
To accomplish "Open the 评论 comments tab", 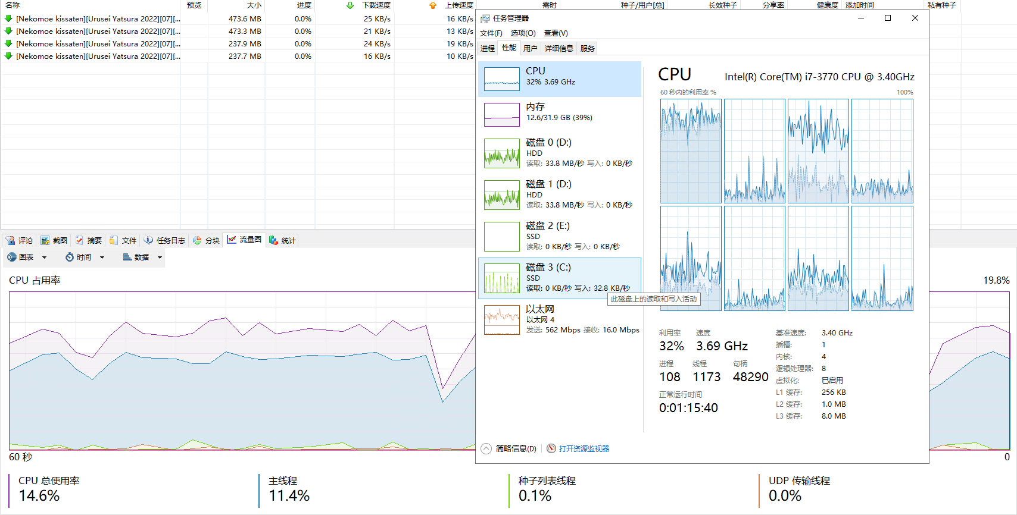I will [19, 241].
